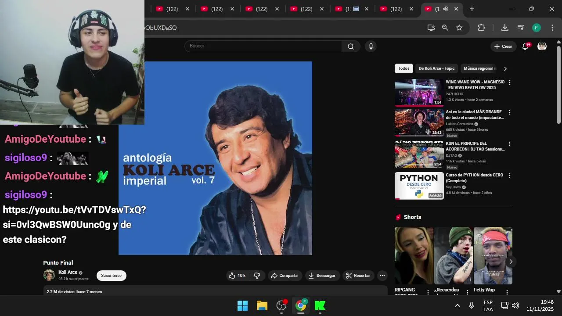This screenshot has height=316, width=562.
Task: Click the Koli Arce channel avatar
Action: point(49,275)
